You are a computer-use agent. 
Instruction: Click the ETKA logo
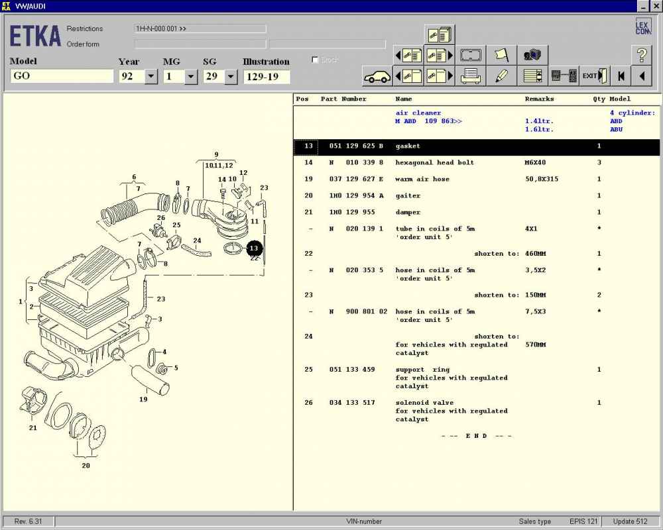(35, 36)
